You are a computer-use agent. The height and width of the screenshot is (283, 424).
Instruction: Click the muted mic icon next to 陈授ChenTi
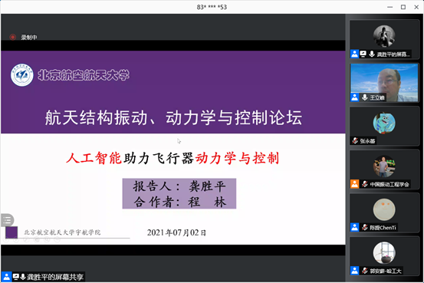[365, 227]
